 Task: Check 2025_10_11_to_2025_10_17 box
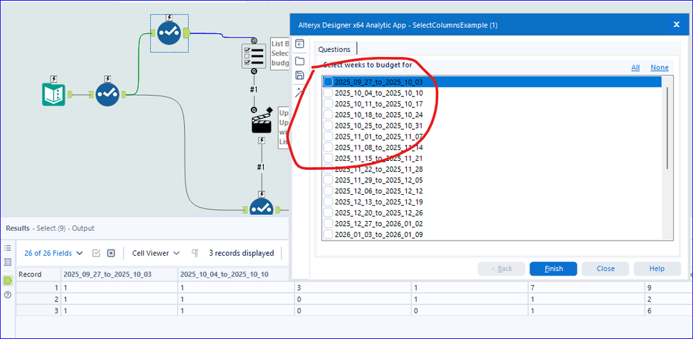328,104
